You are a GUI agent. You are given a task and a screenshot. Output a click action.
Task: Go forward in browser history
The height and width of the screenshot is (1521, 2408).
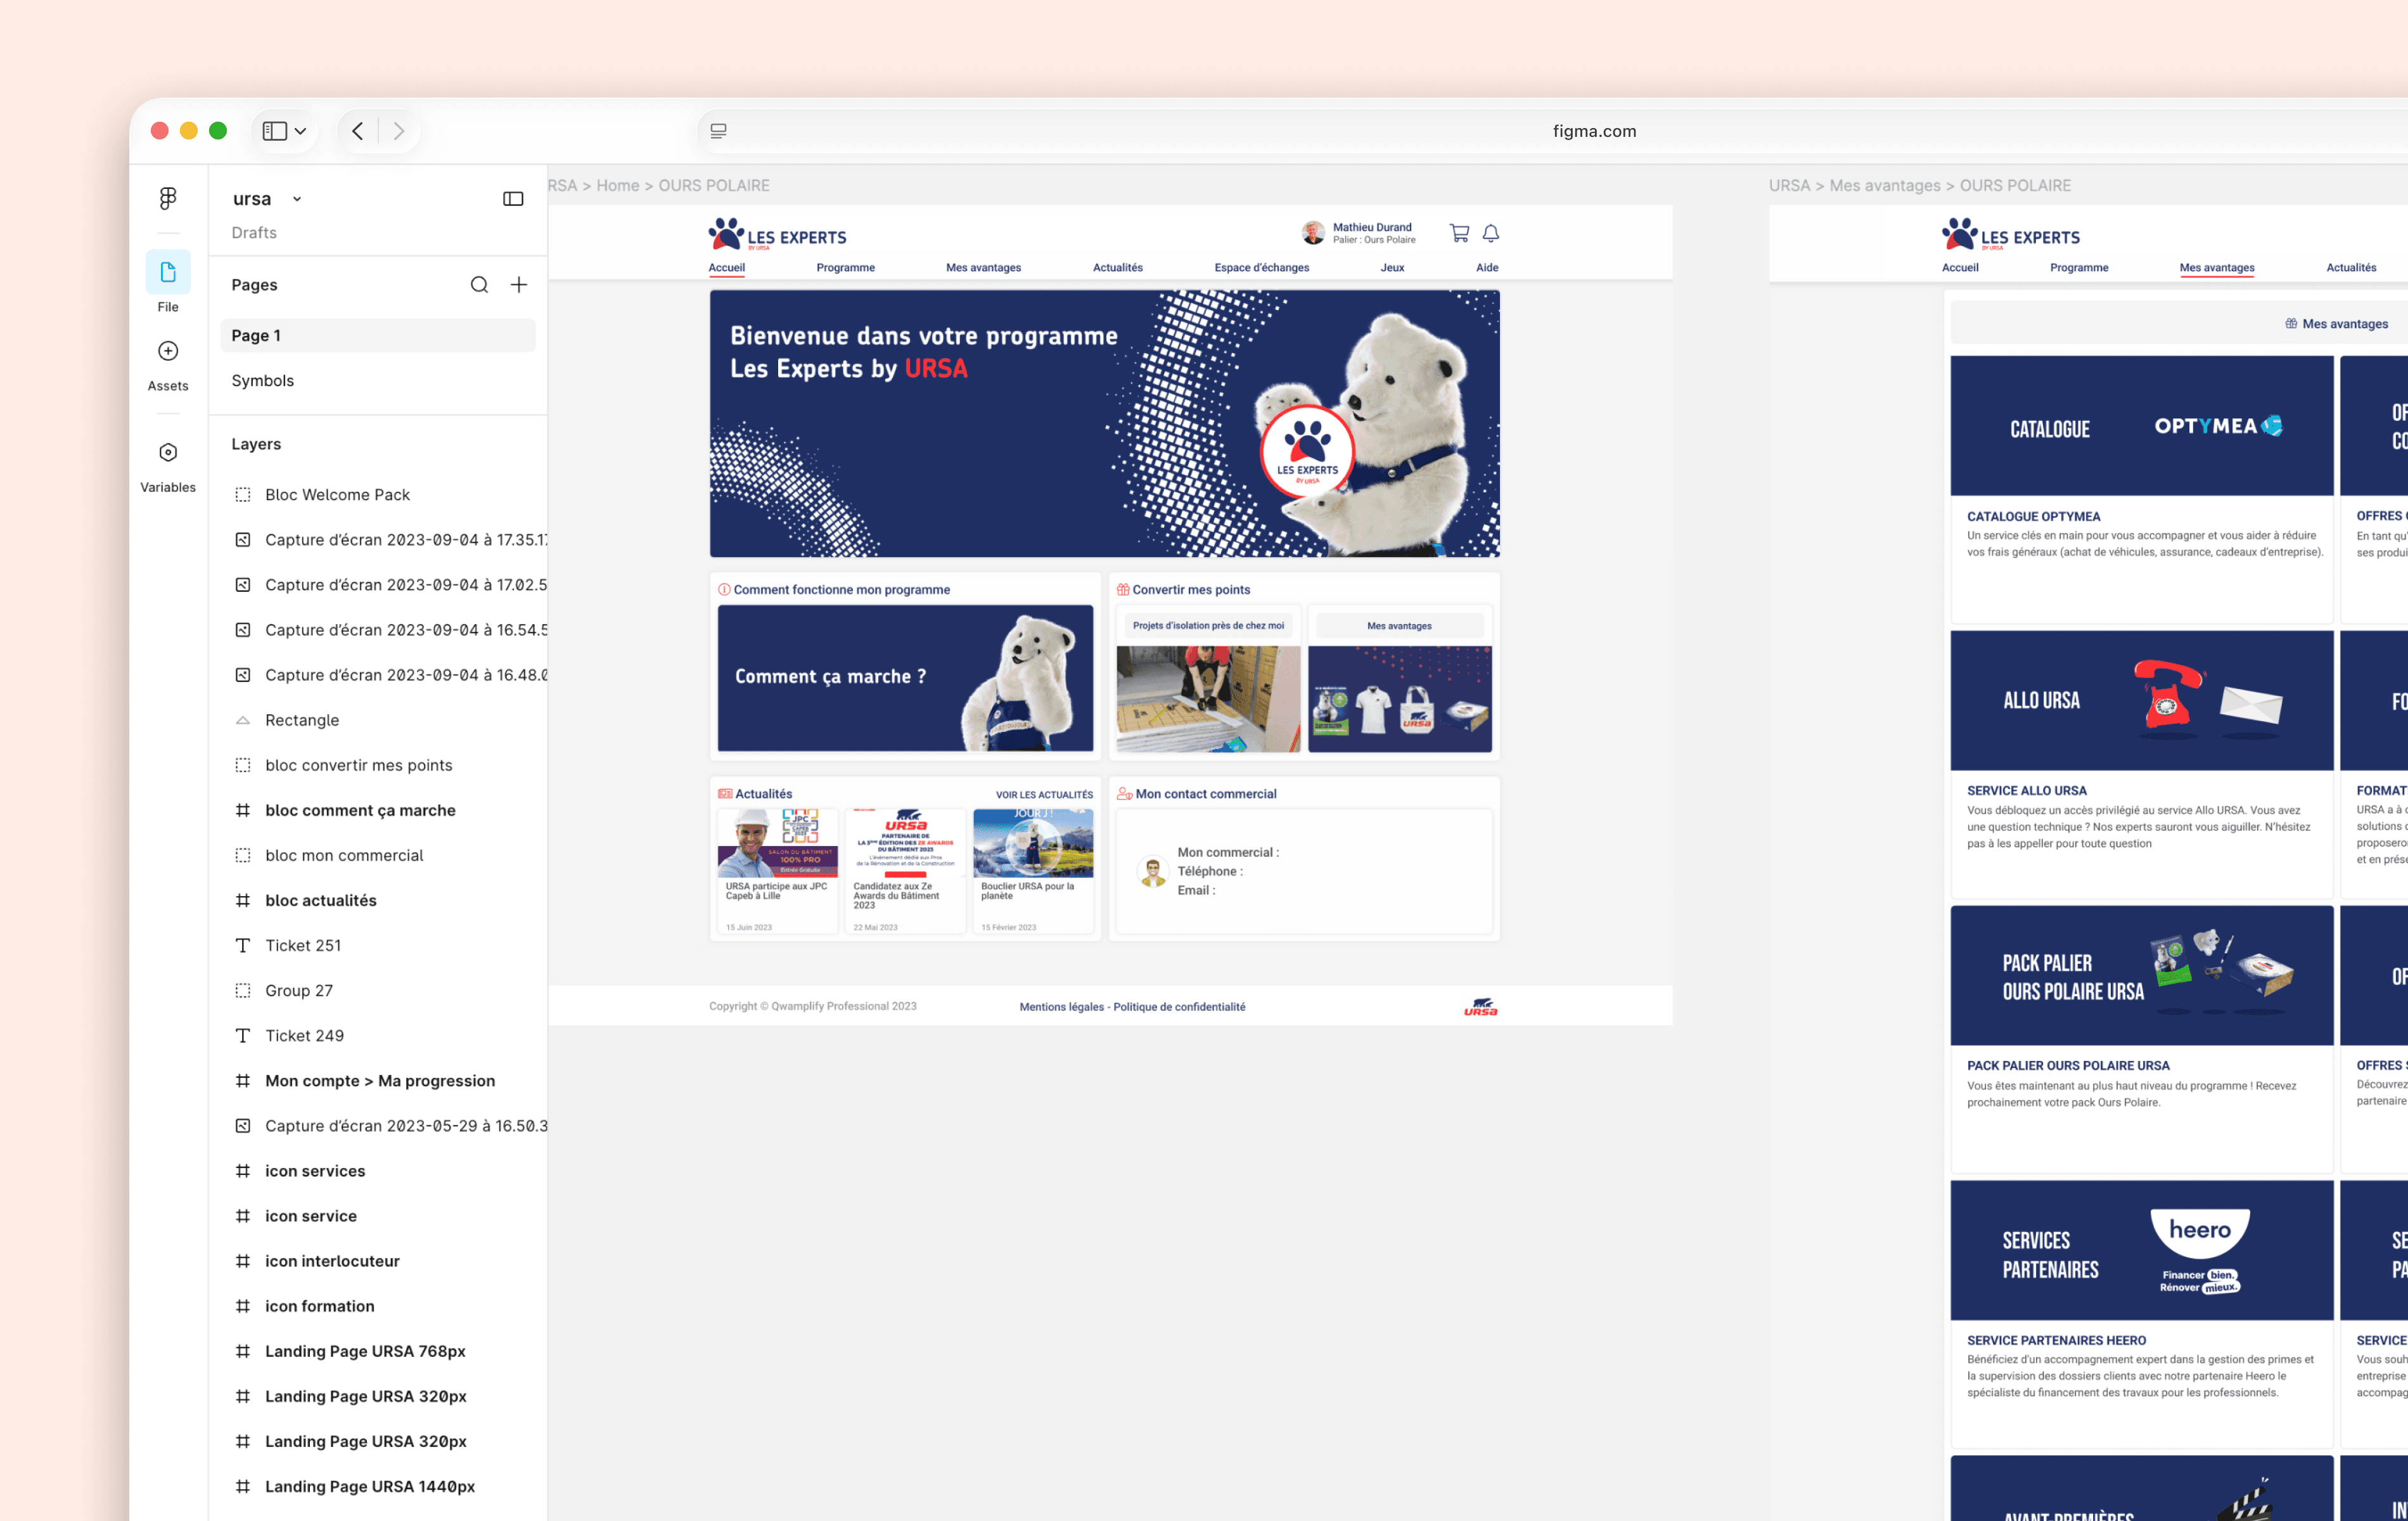[399, 131]
